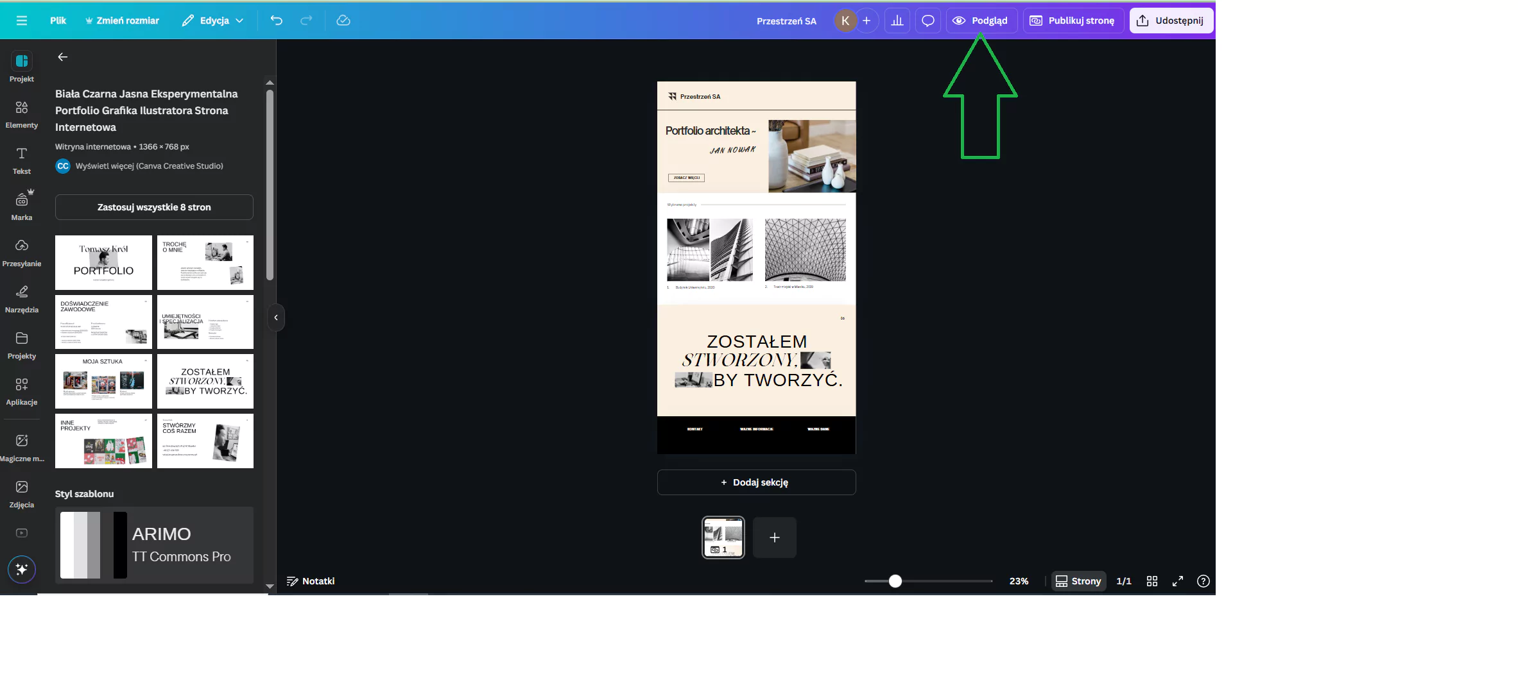This screenshot has height=694, width=1518.
Task: Collapse the side panel with chevron
Action: coord(276,317)
